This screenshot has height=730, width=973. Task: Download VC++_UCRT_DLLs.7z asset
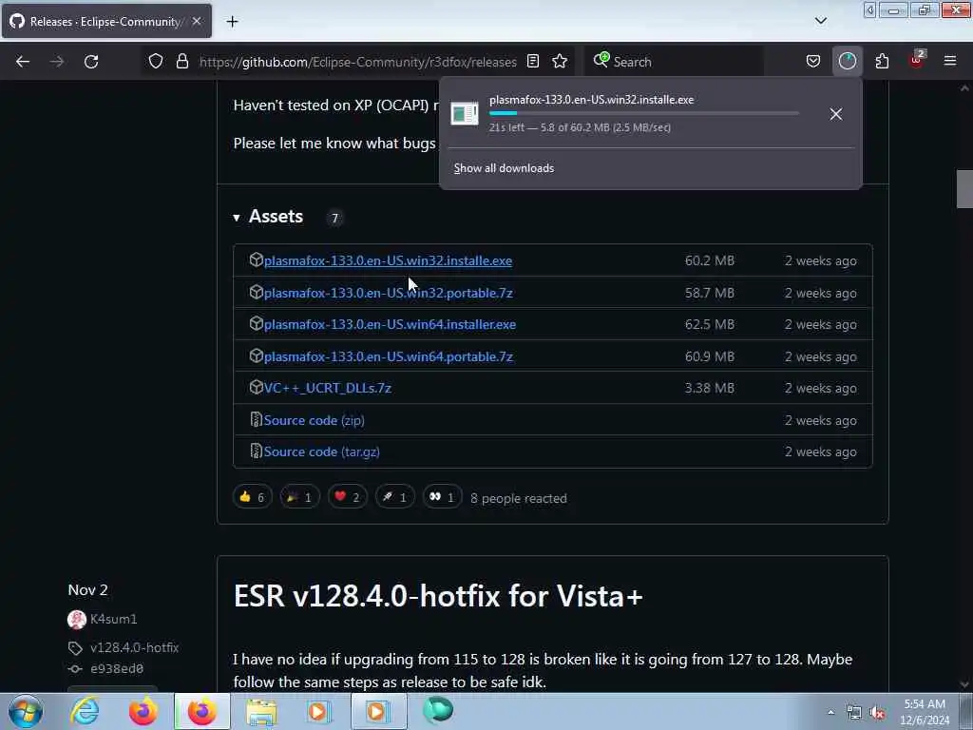click(328, 388)
